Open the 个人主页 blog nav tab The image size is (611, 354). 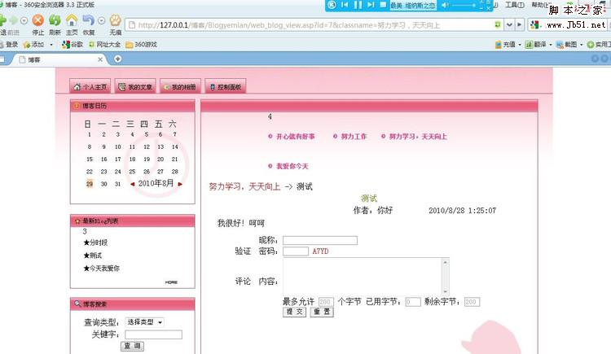click(90, 86)
